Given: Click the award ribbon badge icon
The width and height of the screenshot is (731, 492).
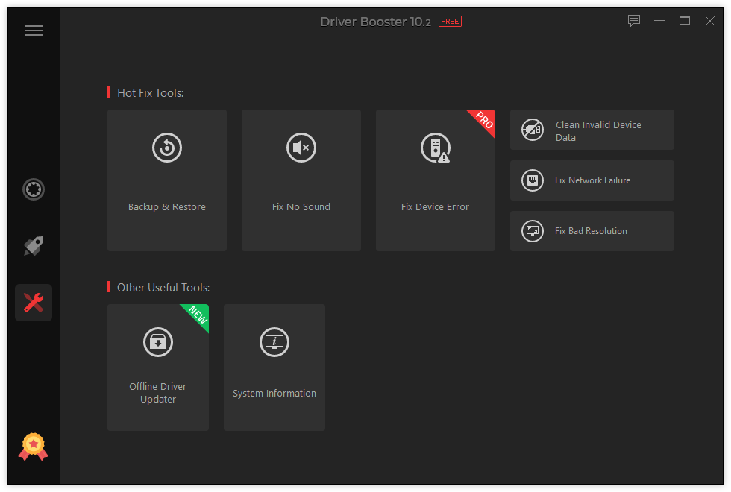Looking at the screenshot, I should pyautogui.click(x=33, y=447).
